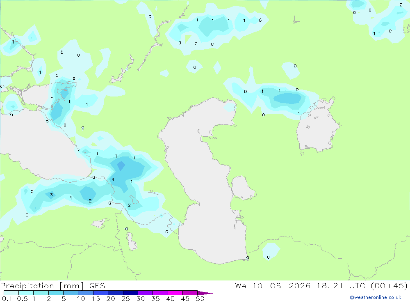Select the 35–40 mm legend swatch
410x301 pixels.
160,293
